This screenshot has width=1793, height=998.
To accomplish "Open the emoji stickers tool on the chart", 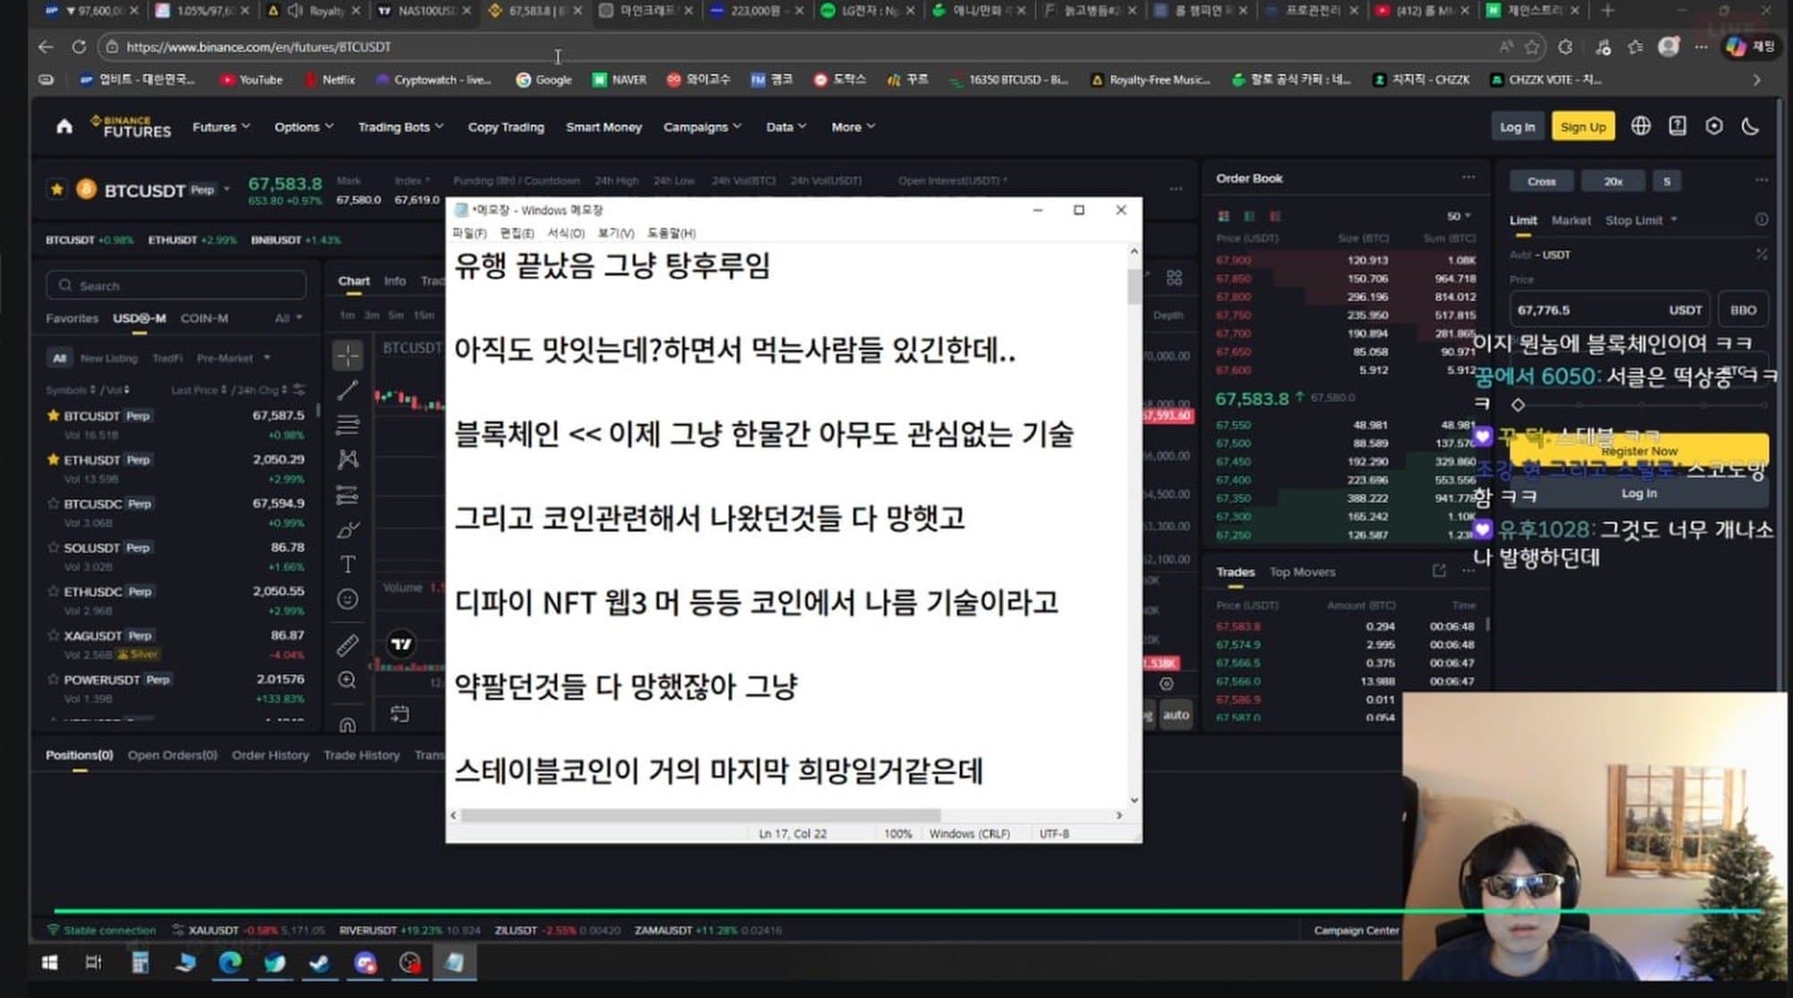I will click(346, 598).
